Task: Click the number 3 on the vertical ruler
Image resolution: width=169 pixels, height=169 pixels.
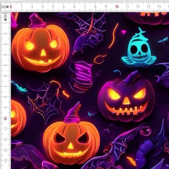Action: point(5,44)
